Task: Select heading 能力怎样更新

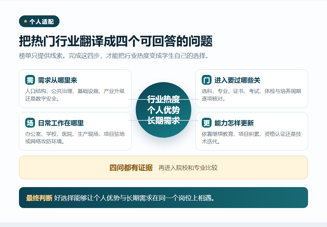Action: [234, 123]
